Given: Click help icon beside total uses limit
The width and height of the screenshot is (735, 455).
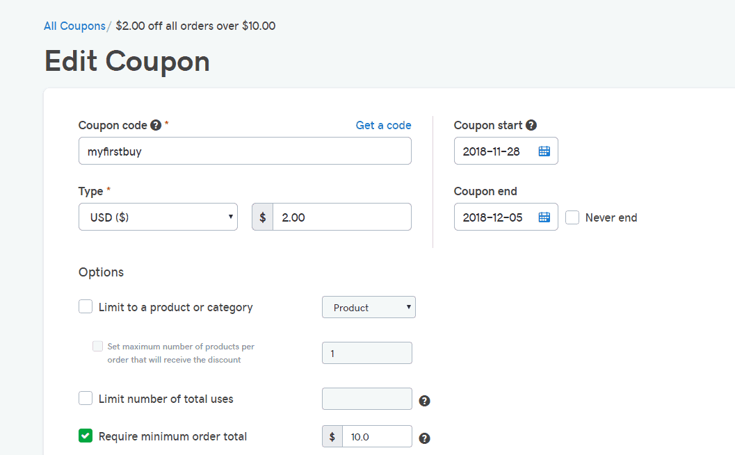Looking at the screenshot, I should click(424, 401).
